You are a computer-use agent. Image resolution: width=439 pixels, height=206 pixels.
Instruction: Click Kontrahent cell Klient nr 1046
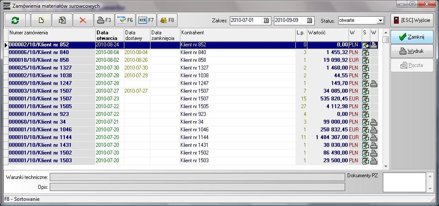238,130
